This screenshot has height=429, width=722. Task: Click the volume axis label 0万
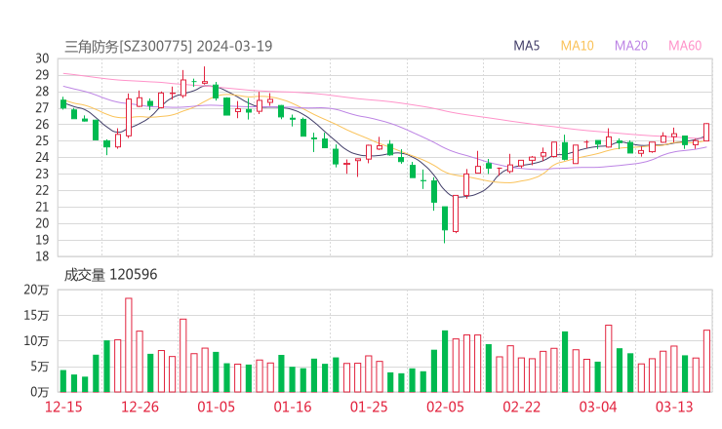[x=40, y=392]
